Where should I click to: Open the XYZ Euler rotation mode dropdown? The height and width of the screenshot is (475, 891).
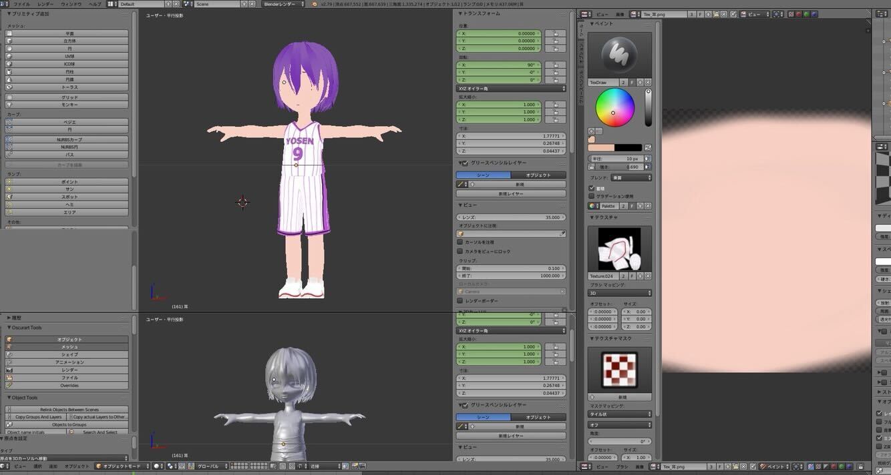511,88
